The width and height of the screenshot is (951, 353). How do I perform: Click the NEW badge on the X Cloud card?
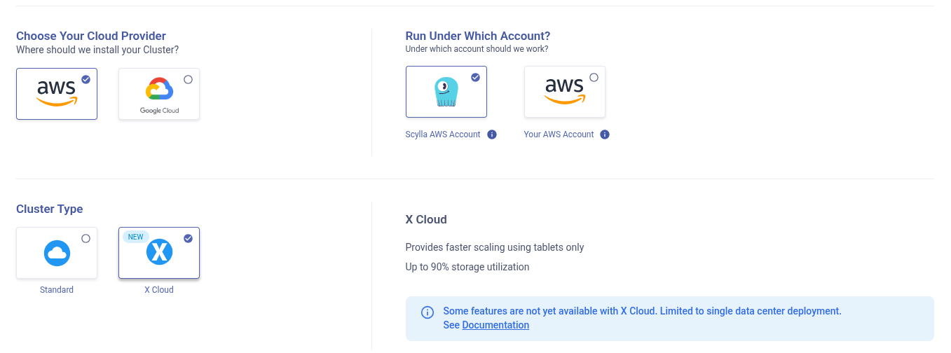(x=136, y=237)
